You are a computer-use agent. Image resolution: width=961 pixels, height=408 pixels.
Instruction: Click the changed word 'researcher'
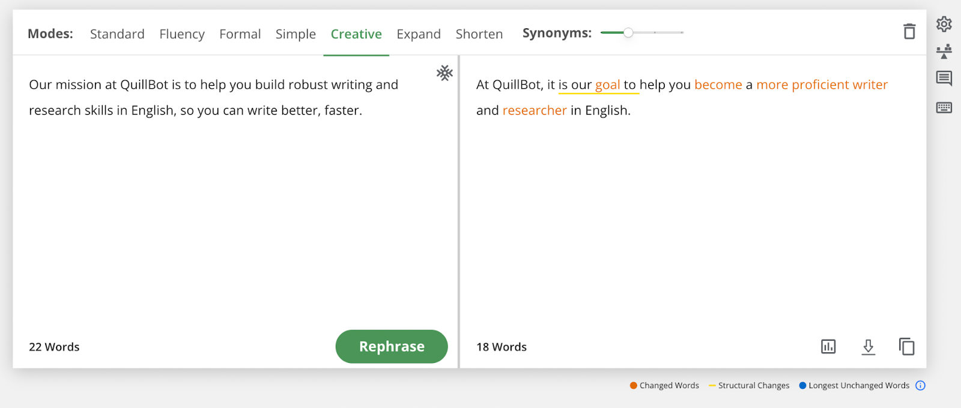[x=535, y=110]
